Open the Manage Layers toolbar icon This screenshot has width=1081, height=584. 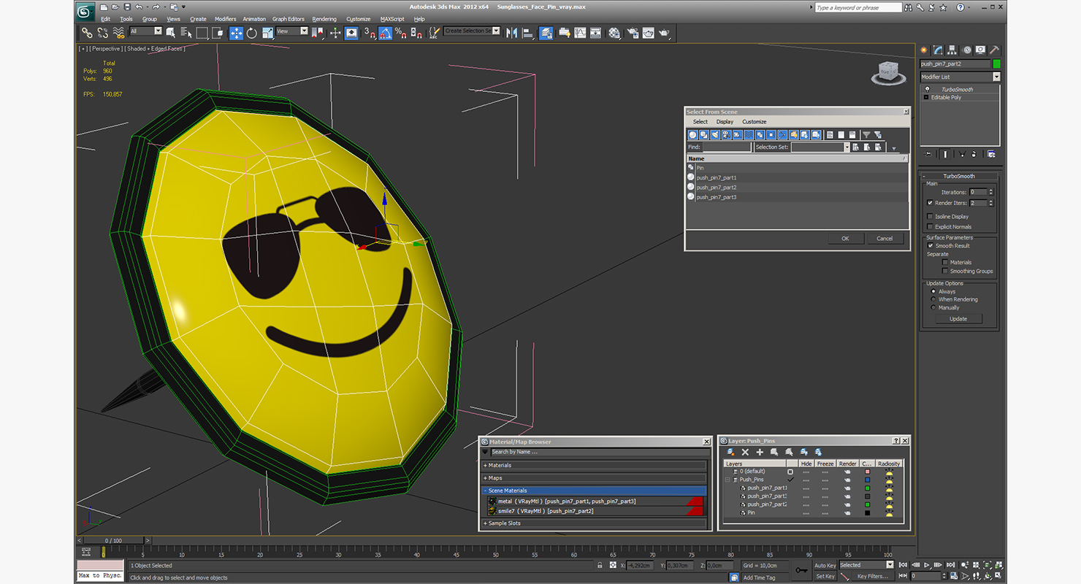point(546,33)
